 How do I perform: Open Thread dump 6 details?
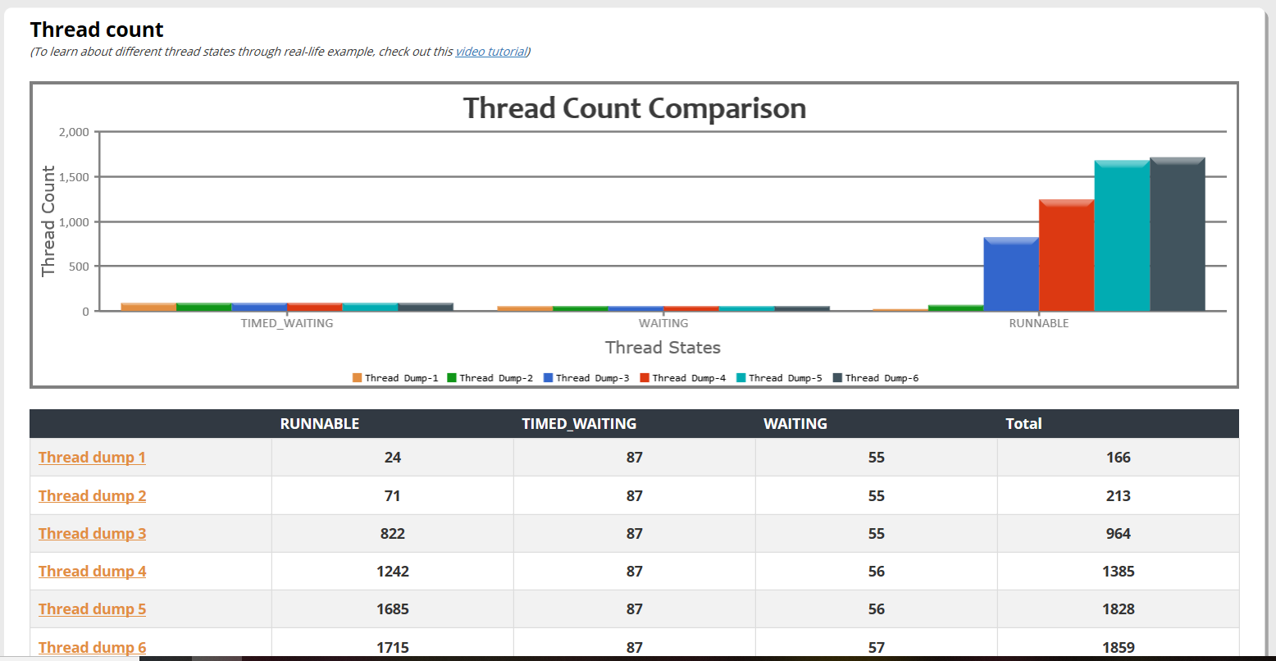pos(92,647)
